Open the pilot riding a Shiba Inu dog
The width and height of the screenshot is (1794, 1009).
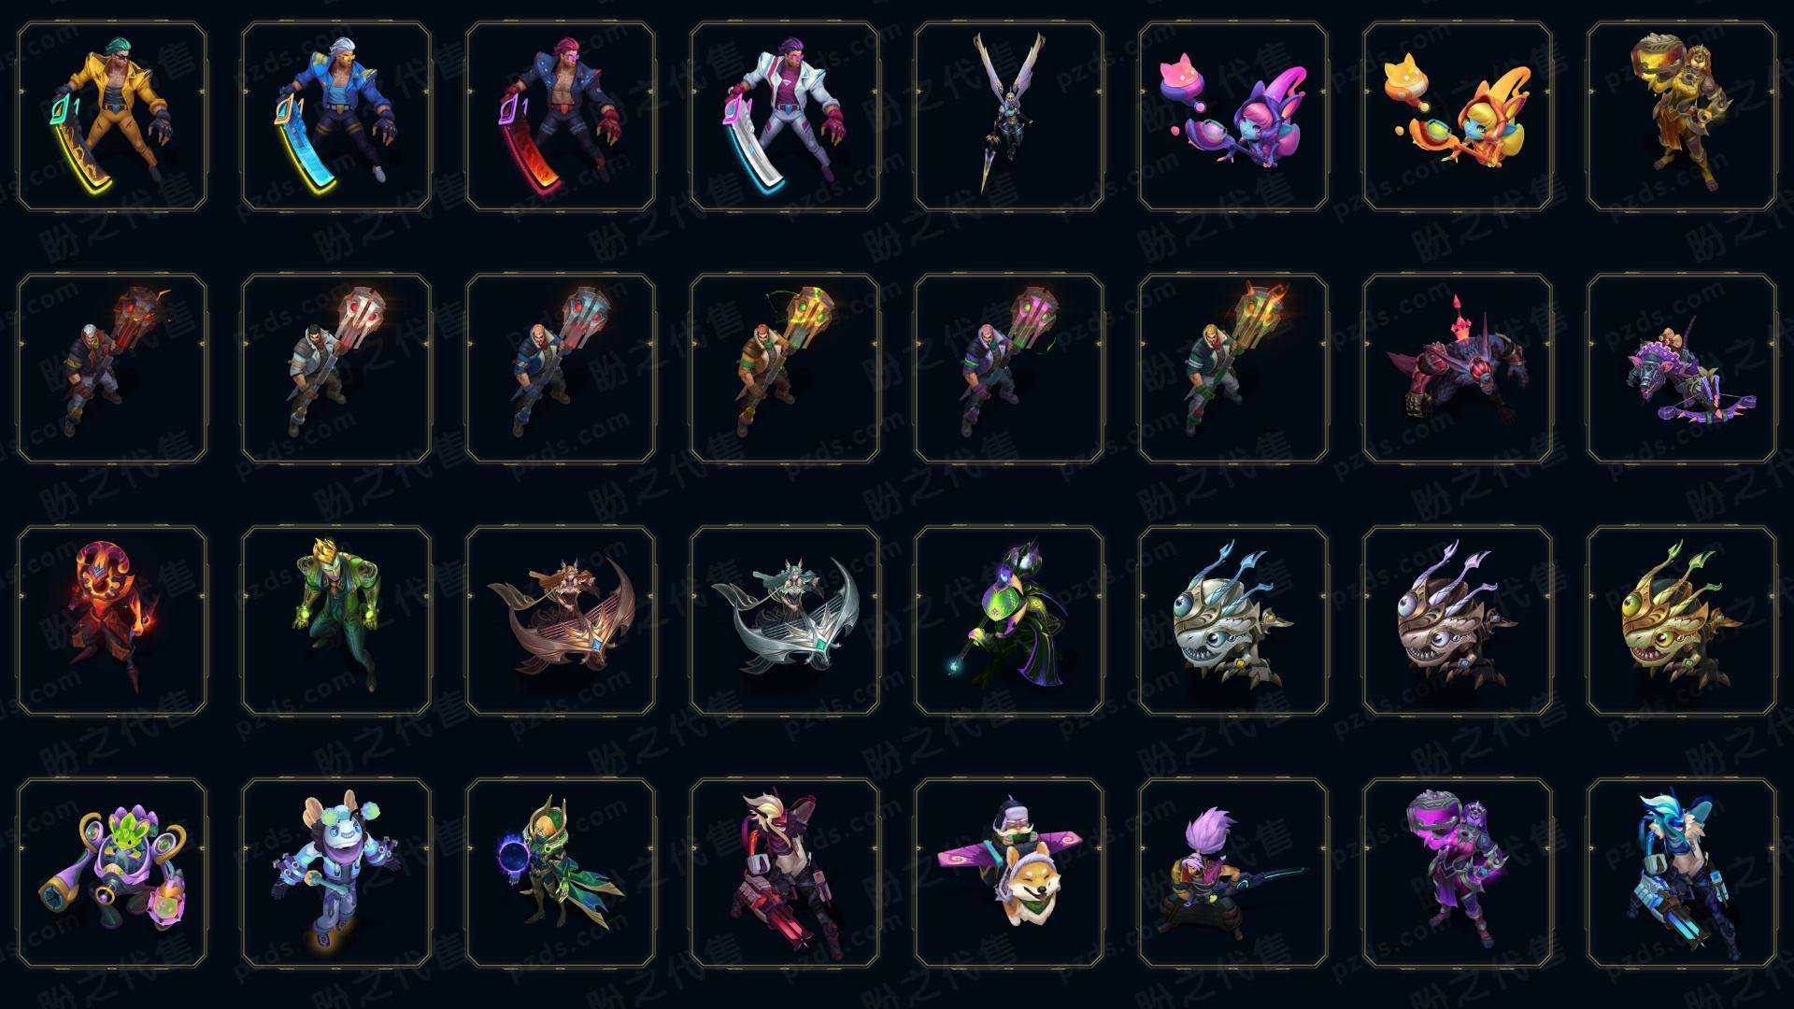click(1009, 873)
